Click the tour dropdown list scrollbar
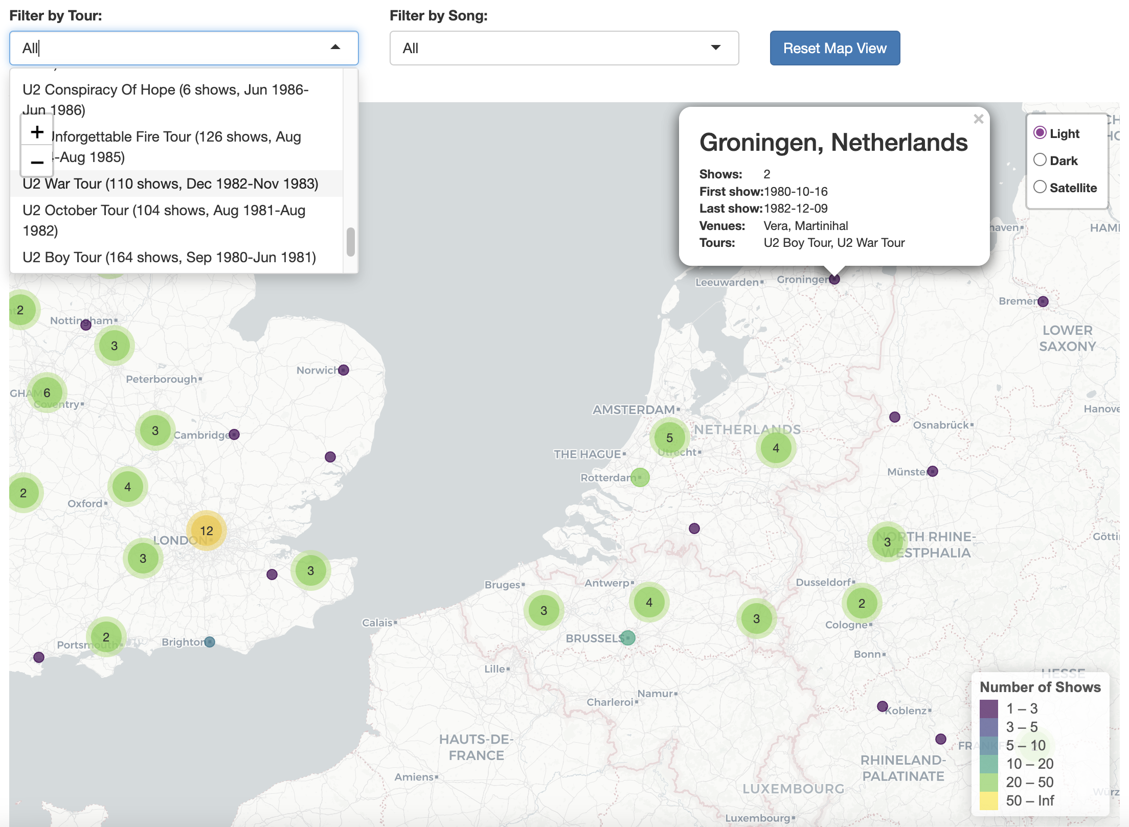The width and height of the screenshot is (1129, 827). [x=350, y=242]
